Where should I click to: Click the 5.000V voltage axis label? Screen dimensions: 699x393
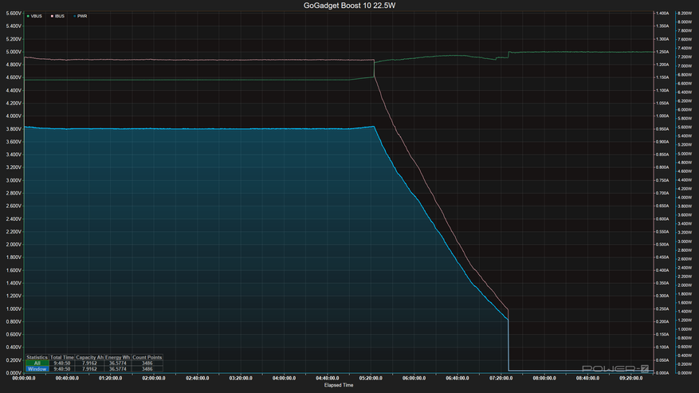14,52
